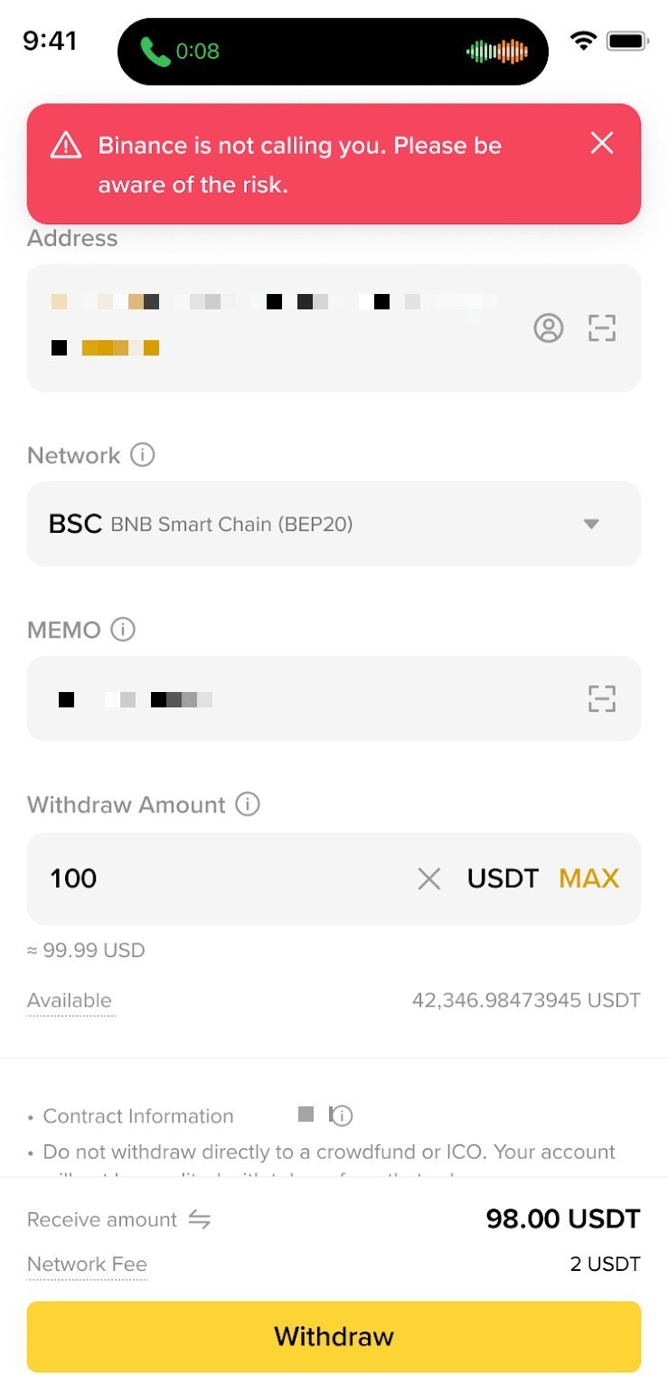View Contract Information info icon
The image size is (668, 1394).
(x=342, y=1115)
